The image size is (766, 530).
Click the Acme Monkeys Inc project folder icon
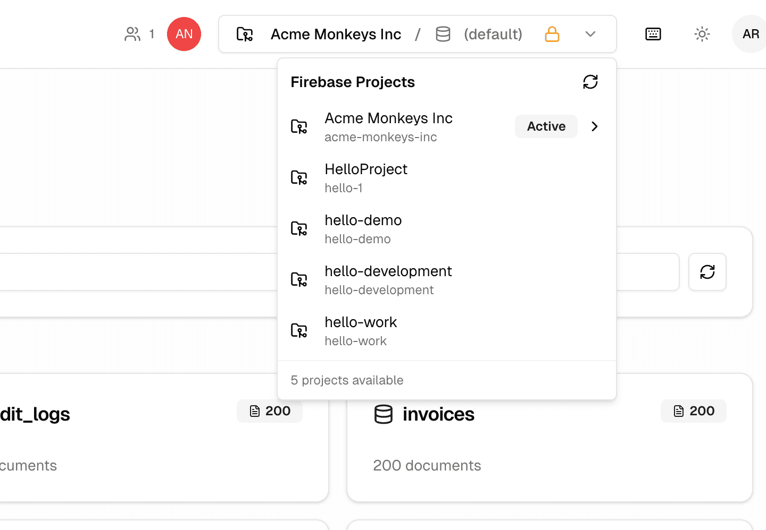[x=245, y=34]
